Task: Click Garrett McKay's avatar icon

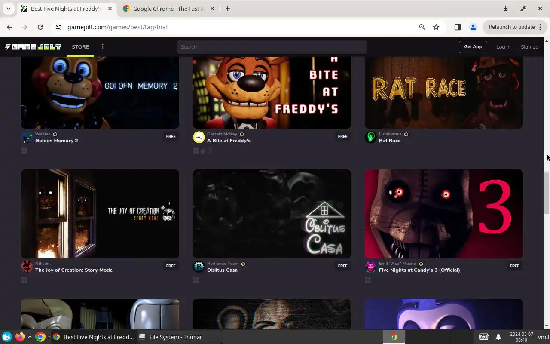Action: pos(199,137)
